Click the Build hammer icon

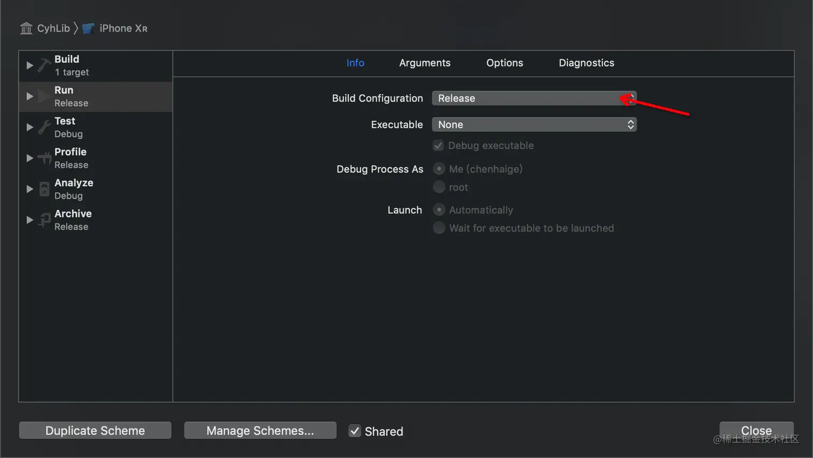pos(45,65)
